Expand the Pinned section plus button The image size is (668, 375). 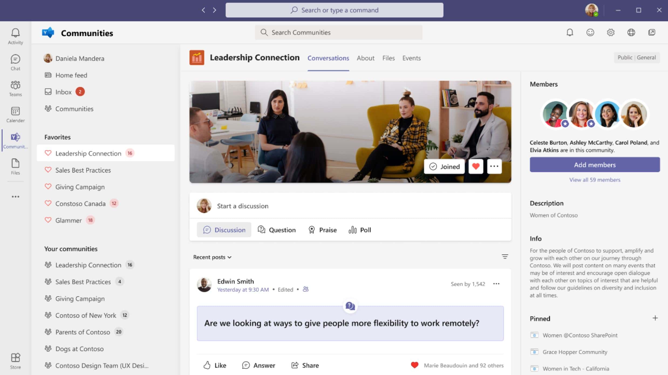pyautogui.click(x=655, y=318)
